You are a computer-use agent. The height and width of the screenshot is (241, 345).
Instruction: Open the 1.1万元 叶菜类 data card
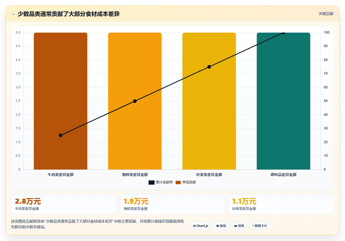[x=281, y=204]
